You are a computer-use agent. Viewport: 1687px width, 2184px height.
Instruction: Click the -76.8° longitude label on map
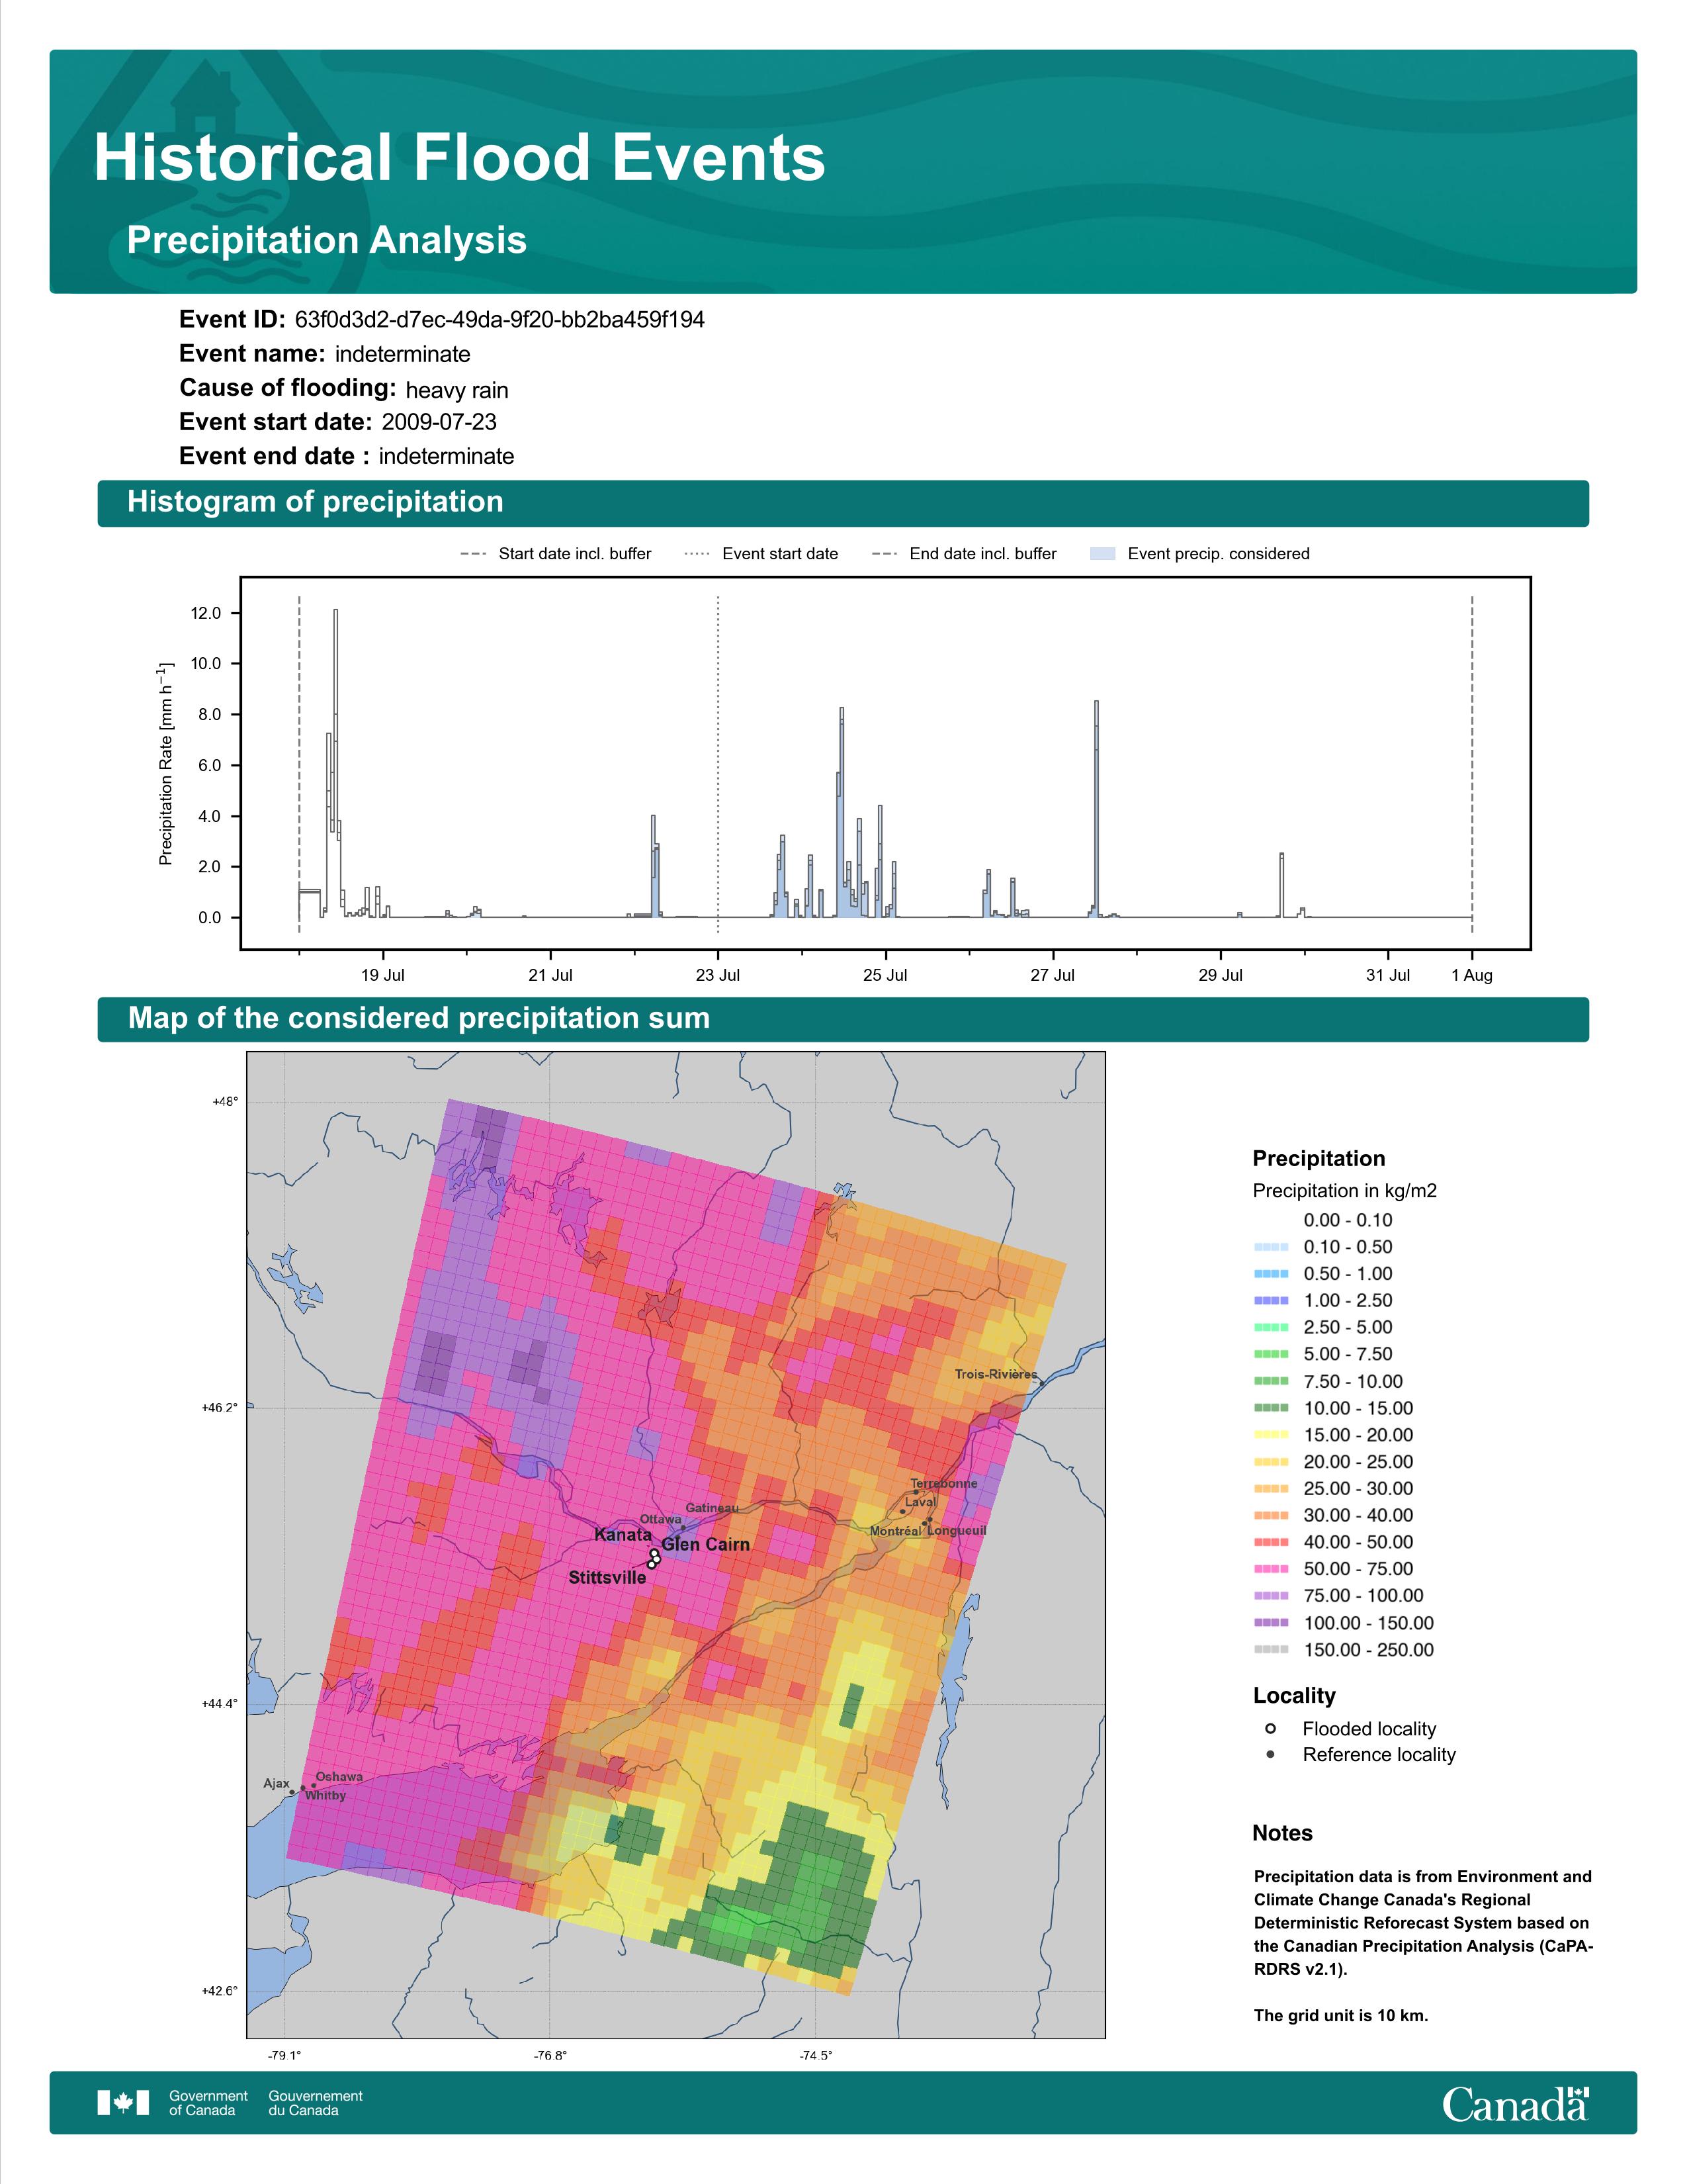pyautogui.click(x=550, y=2055)
